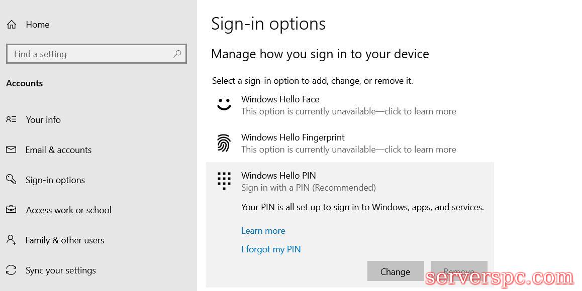Expand the Windows Hello Face option
Image resolution: width=582 pixels, height=291 pixels.
tap(348, 105)
